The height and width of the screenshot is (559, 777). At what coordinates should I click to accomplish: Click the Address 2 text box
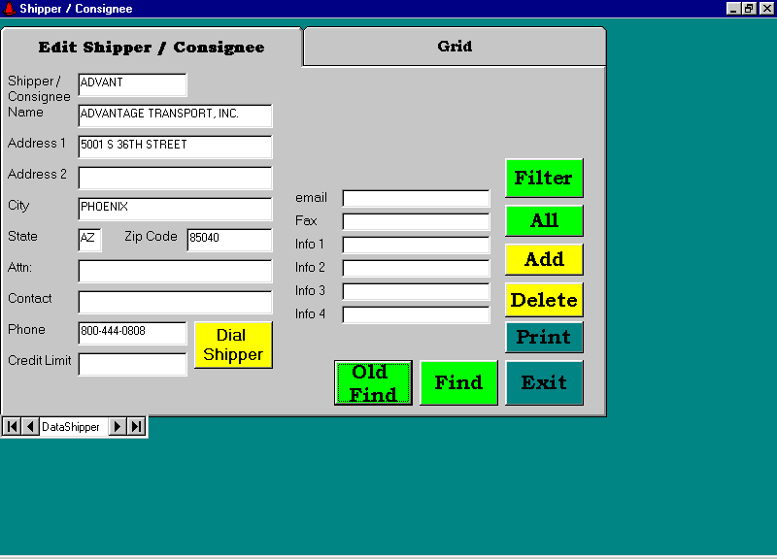[175, 178]
